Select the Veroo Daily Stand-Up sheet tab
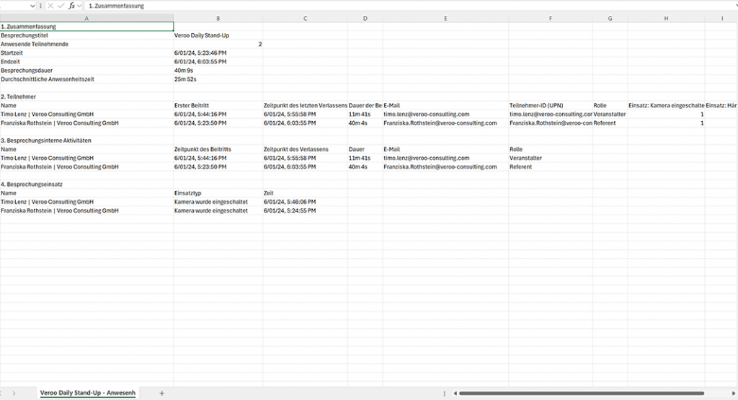 [87, 393]
